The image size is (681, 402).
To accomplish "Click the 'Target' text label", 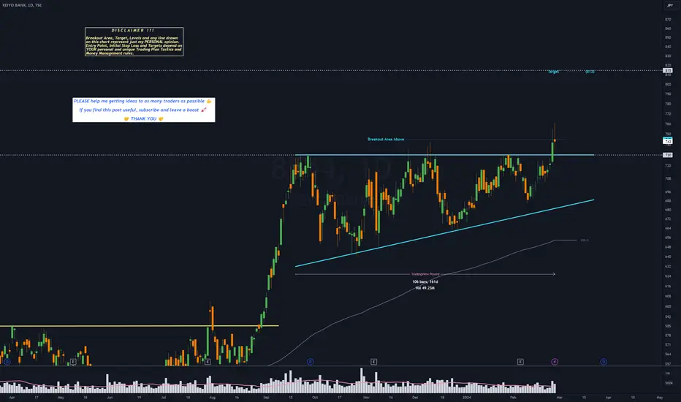I will (x=553, y=72).
